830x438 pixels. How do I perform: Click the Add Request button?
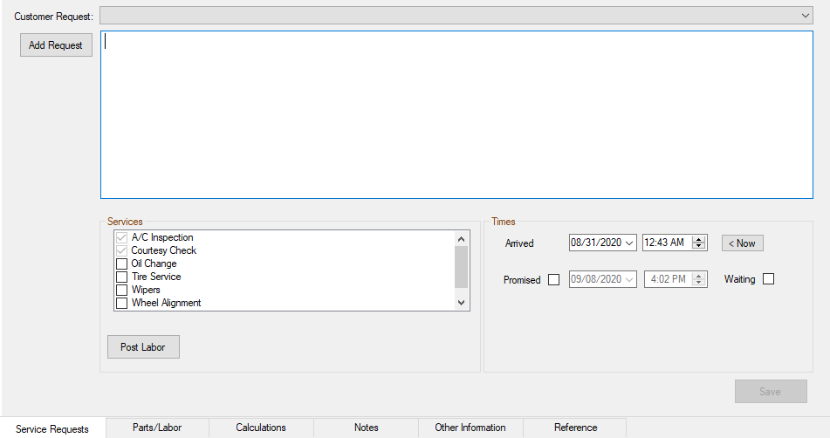click(x=56, y=45)
